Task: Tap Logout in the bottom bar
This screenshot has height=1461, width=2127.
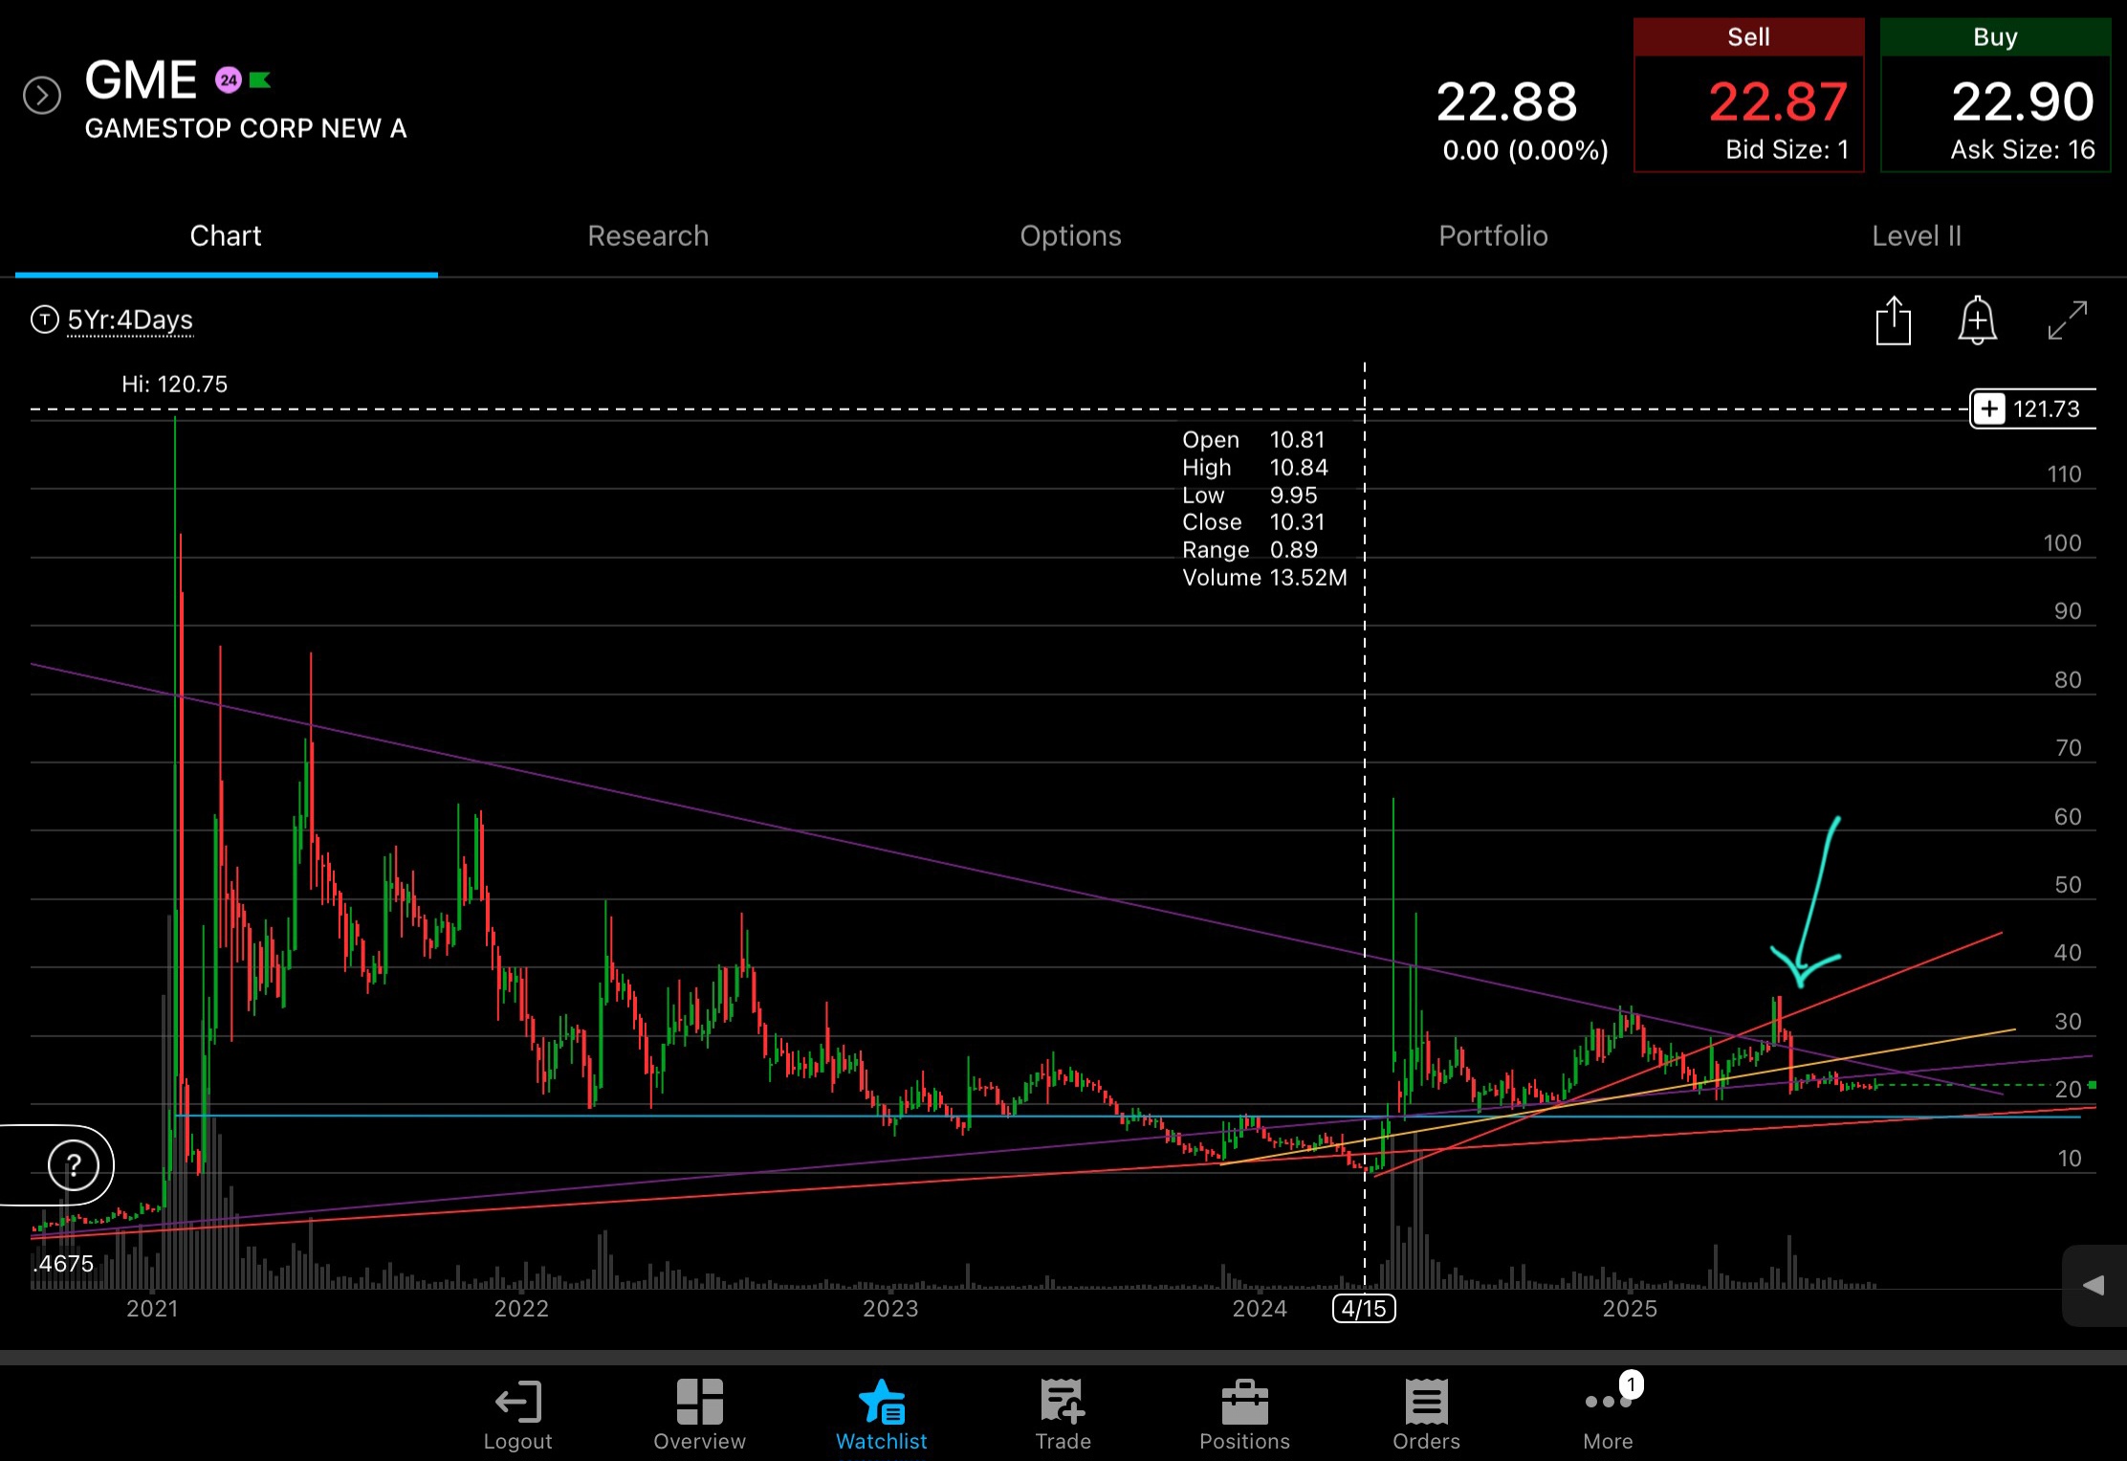Action: (x=517, y=1415)
